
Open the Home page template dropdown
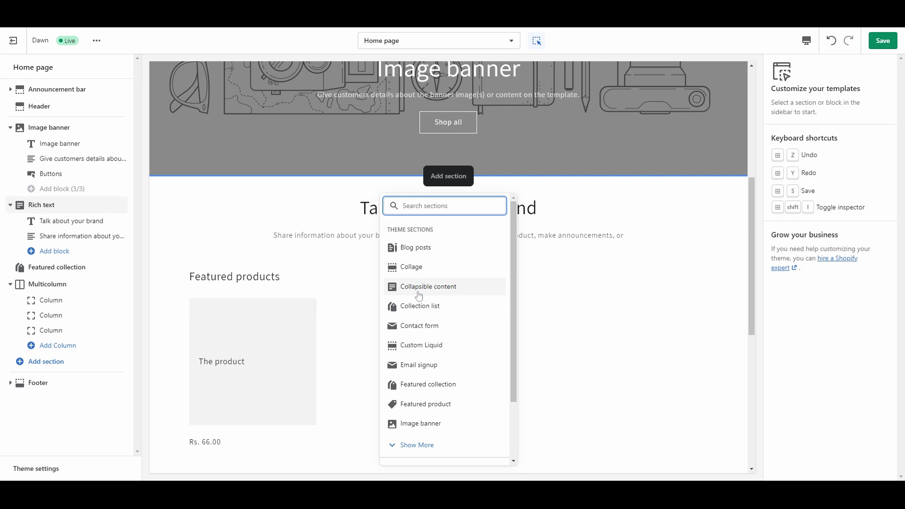point(439,41)
